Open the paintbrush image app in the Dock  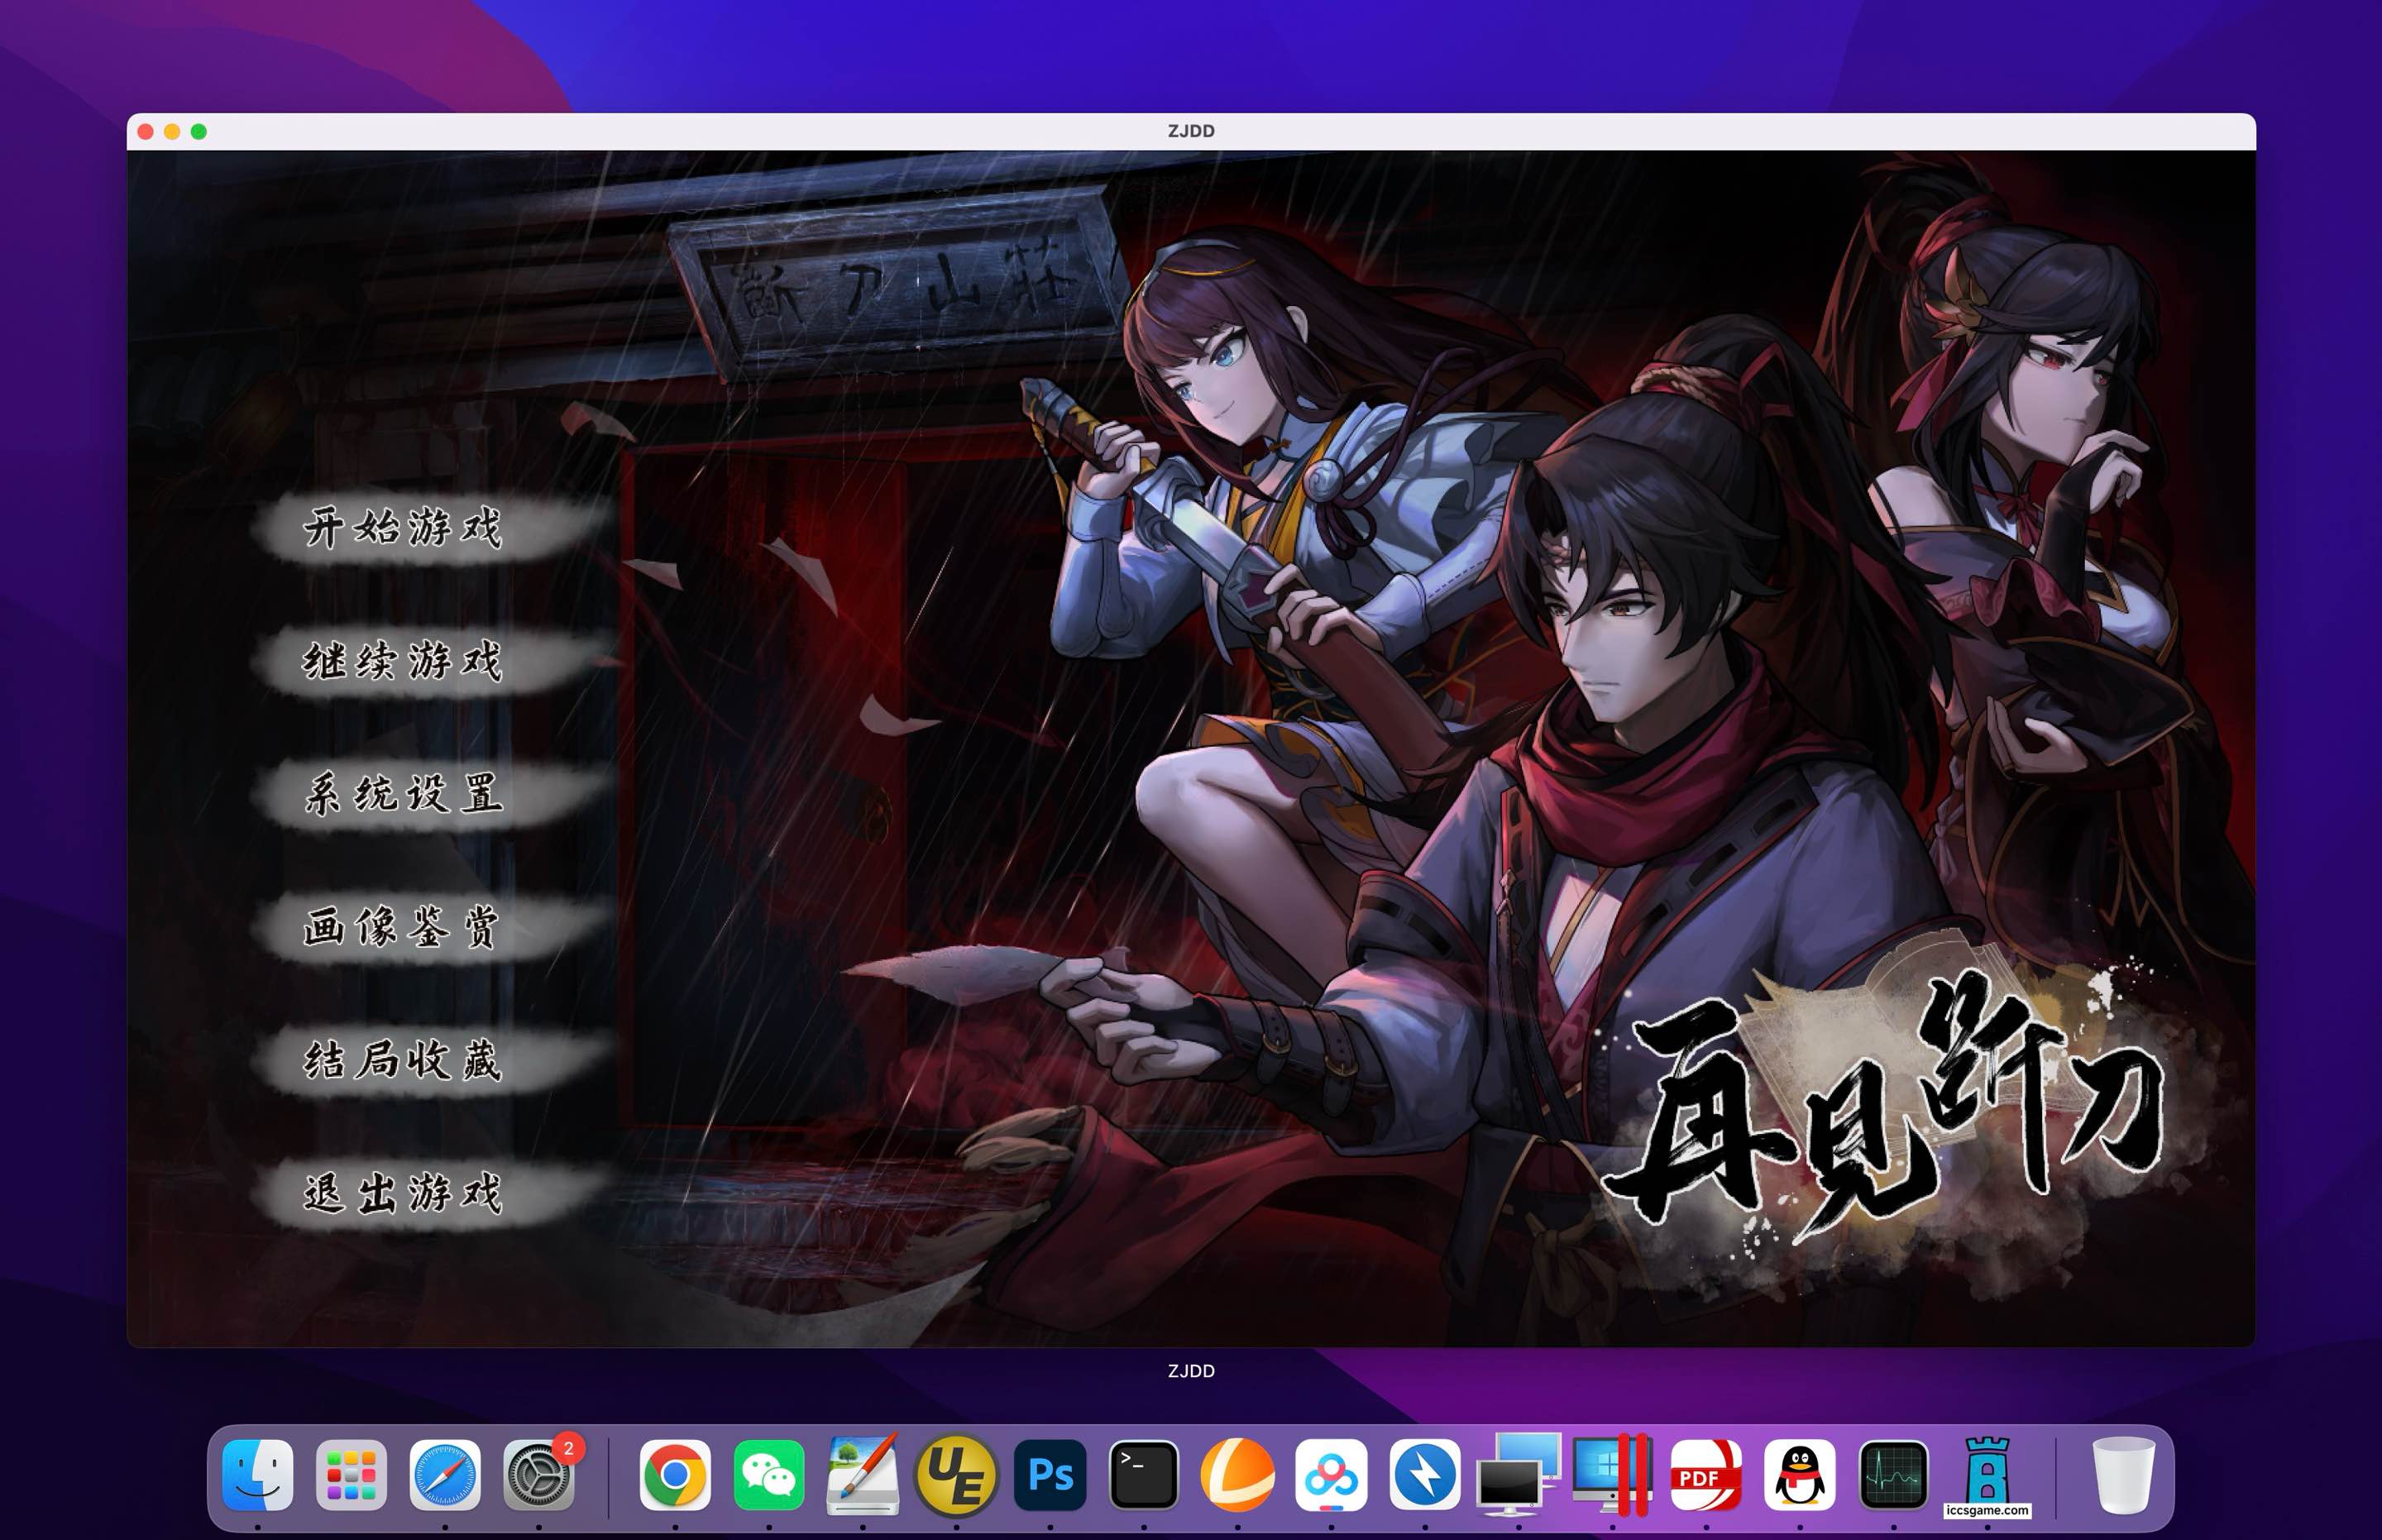click(862, 1475)
